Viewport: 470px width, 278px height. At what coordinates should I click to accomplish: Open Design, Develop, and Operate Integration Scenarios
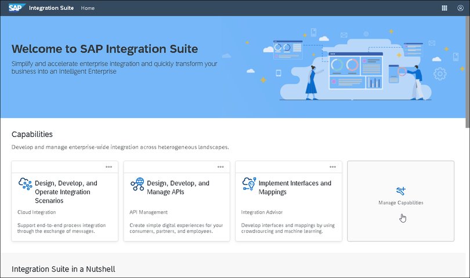66,192
